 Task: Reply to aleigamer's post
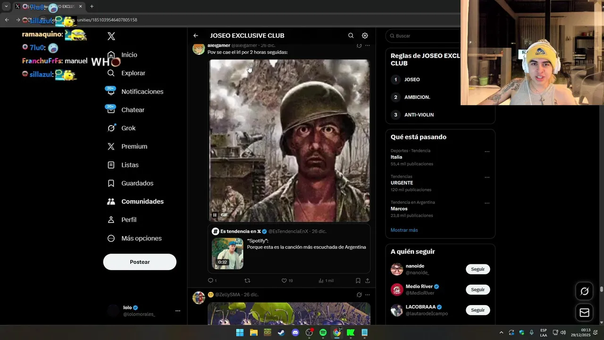point(212,280)
